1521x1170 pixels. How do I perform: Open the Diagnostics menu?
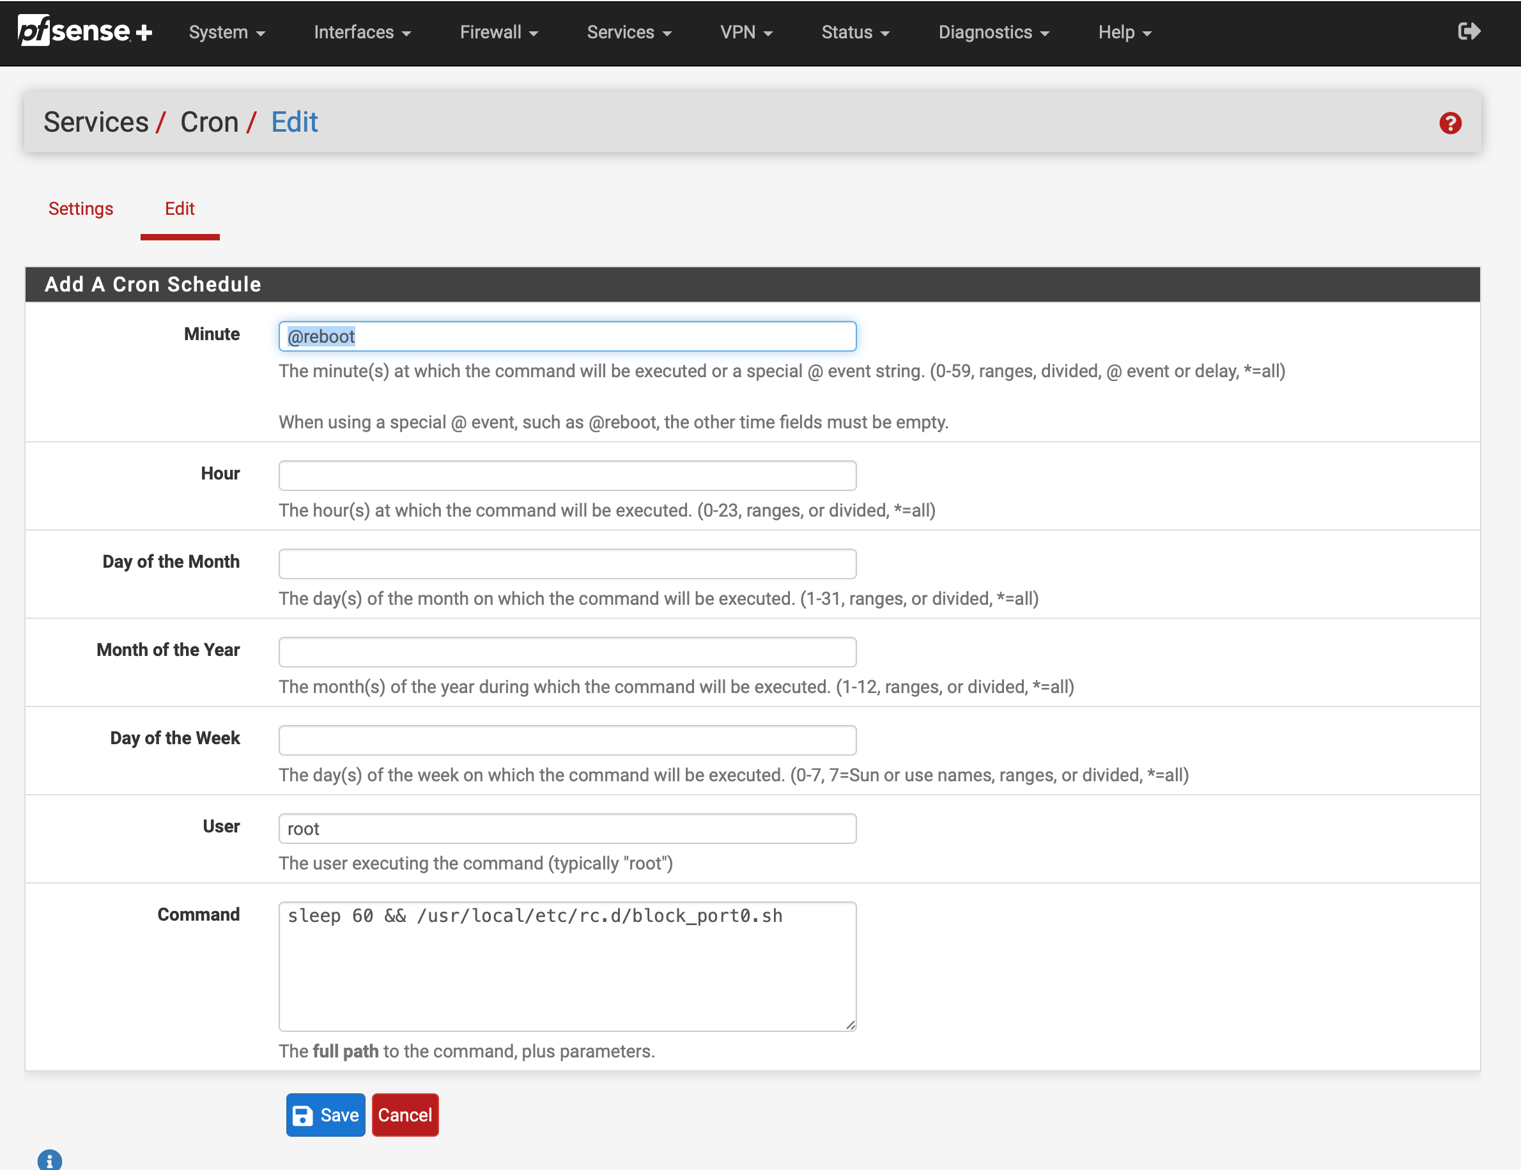(x=993, y=33)
